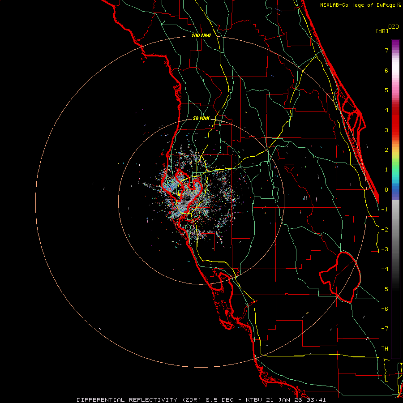Click the TH threshold label on the color scale
This screenshot has height=403, width=403.
385,349
